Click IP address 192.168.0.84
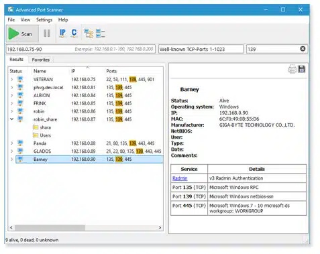Image resolution: width=320 pixels, height=254 pixels. pos(83,95)
